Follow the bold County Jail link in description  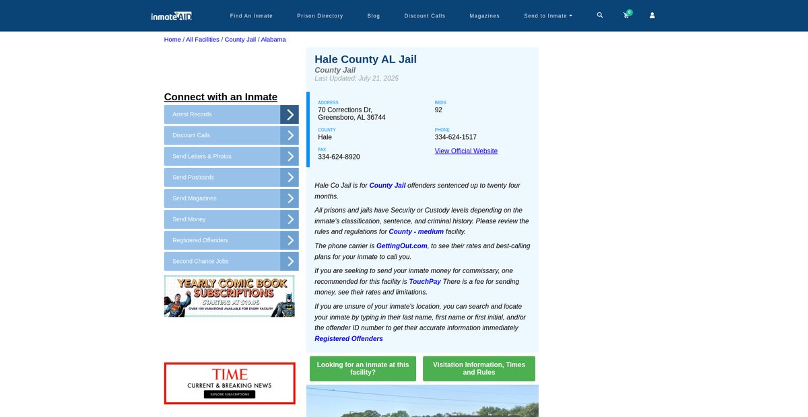pos(387,185)
